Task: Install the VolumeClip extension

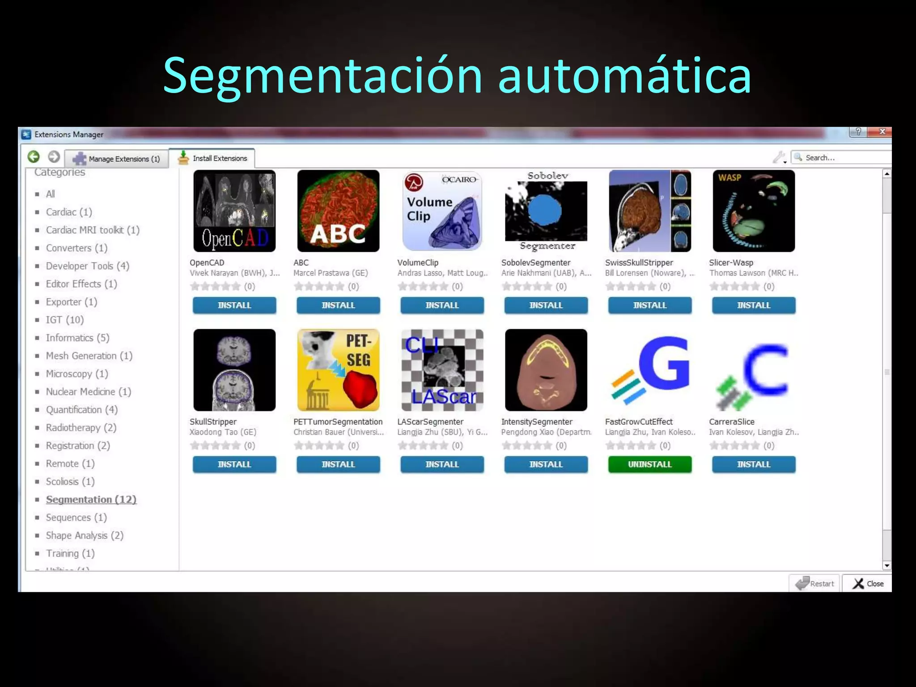Action: [442, 305]
